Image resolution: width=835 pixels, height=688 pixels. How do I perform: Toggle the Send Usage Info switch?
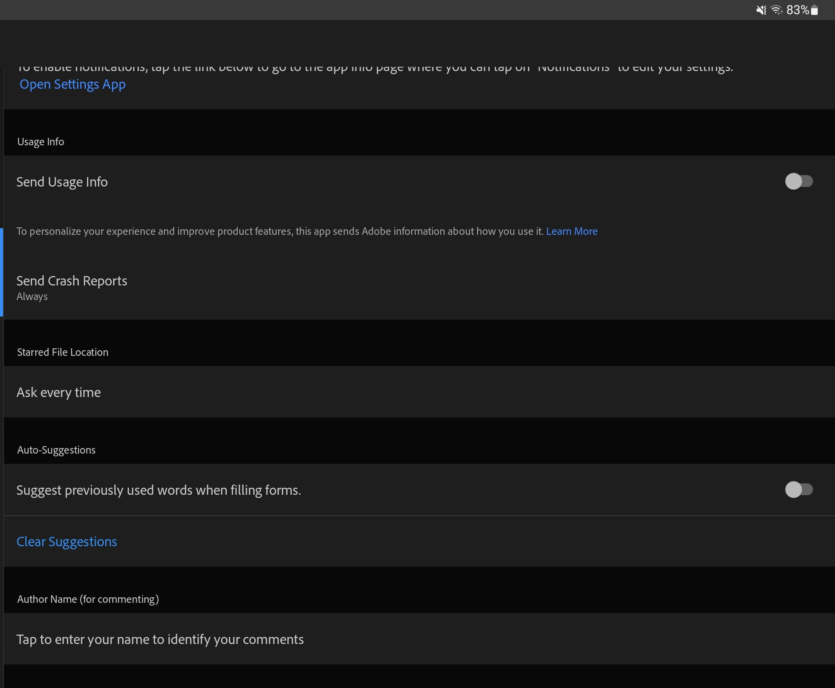tap(799, 181)
